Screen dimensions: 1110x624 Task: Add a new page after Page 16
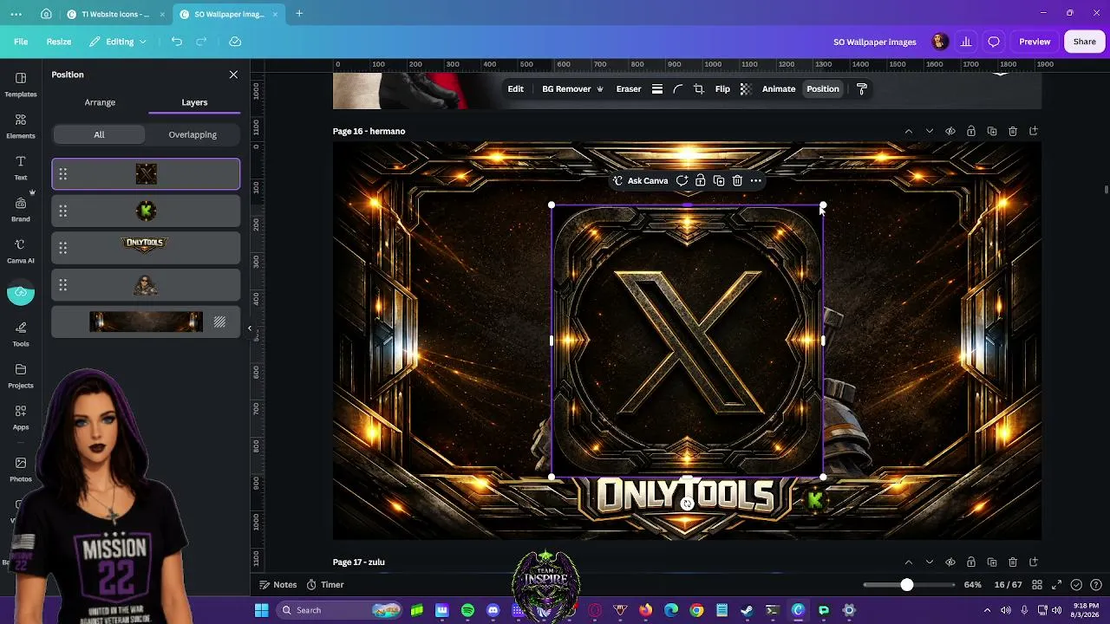coord(1034,132)
